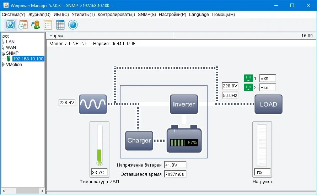Screen dimensions: 317x195
Task: Open the Помощь(H) menu
Action: pos(224,15)
